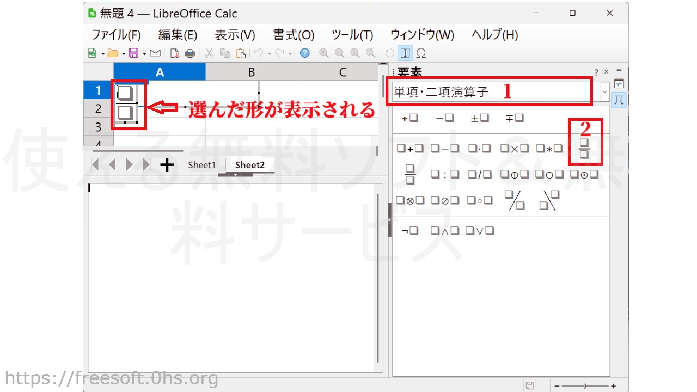Click the Save icon in the toolbar
Viewport: 697px width, 392px height.
point(133,53)
